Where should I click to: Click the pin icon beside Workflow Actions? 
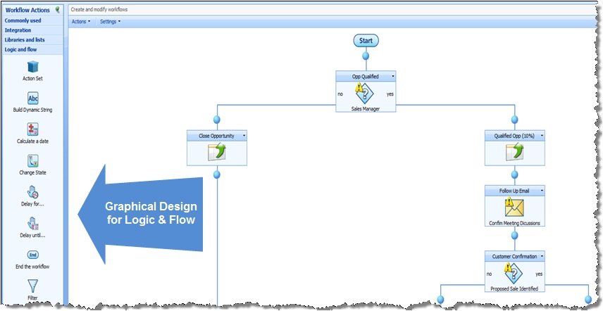point(58,10)
